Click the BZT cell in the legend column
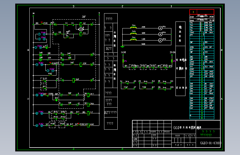Screen dimensions: 240x155 pyautogui.click(x=109, y=49)
